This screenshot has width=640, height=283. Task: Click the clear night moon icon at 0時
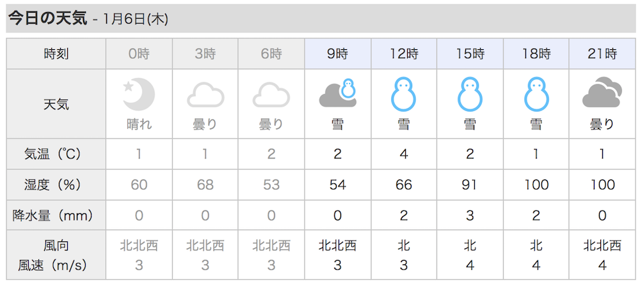139,95
